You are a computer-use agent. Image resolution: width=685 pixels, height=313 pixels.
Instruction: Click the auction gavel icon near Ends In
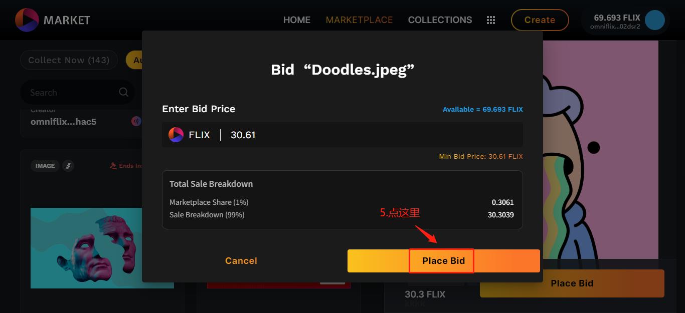[113, 166]
